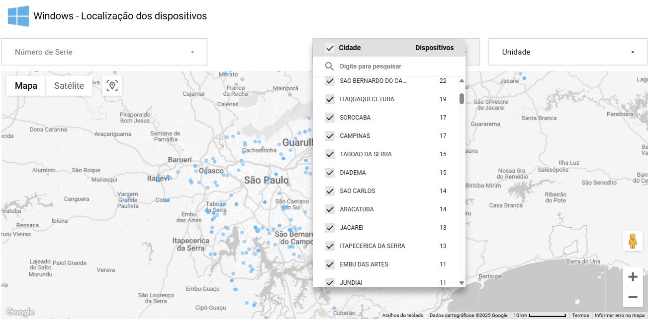Uncheck the SOROCABA checkbox
This screenshot has width=649, height=320.
(329, 118)
